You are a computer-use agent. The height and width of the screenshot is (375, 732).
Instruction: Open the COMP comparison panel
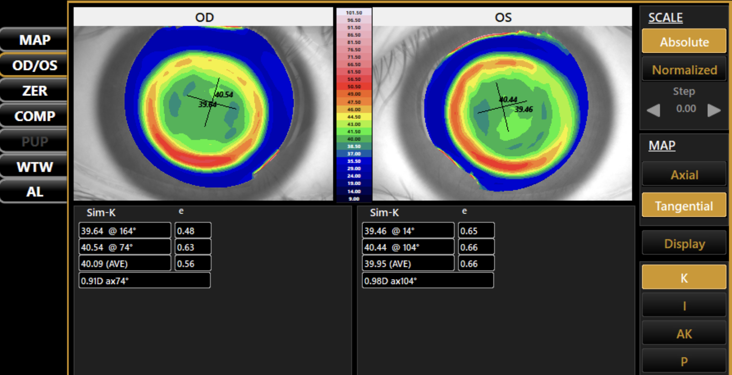pyautogui.click(x=35, y=116)
